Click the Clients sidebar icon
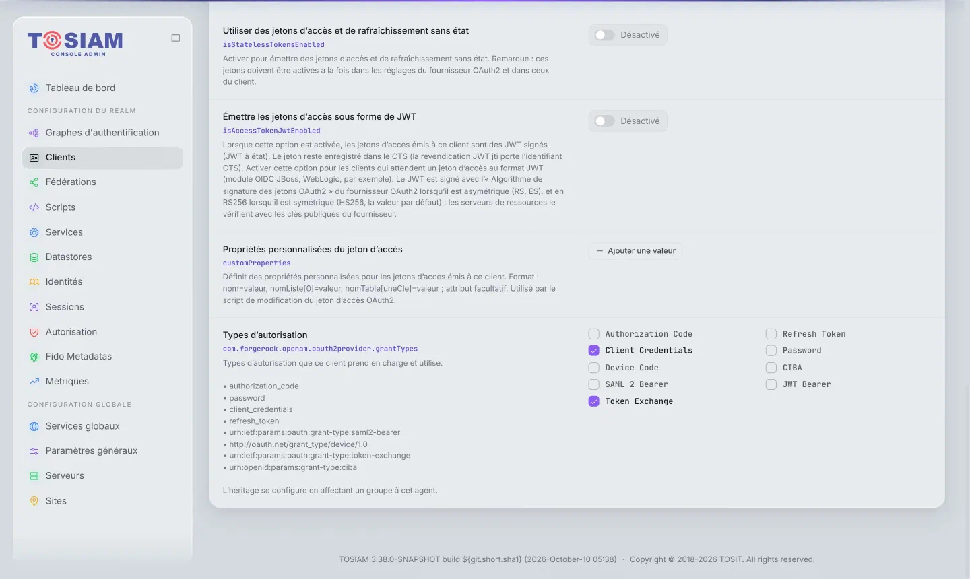Screen dimensions: 970x579 tap(34, 158)
